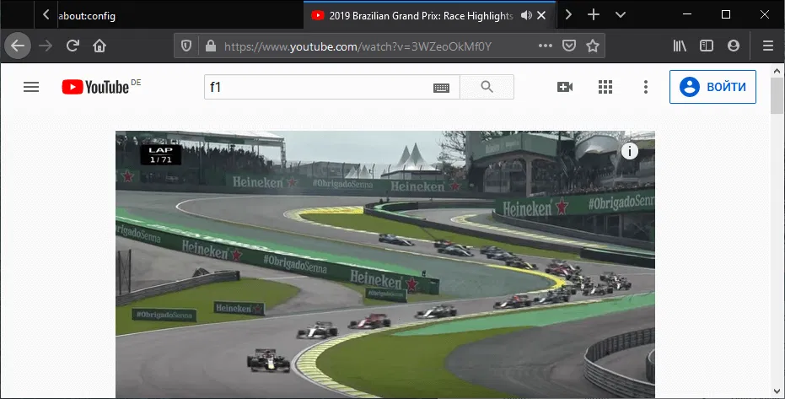Go back with the browser back arrow
Viewport: 785px width, 399px height.
pyautogui.click(x=18, y=46)
